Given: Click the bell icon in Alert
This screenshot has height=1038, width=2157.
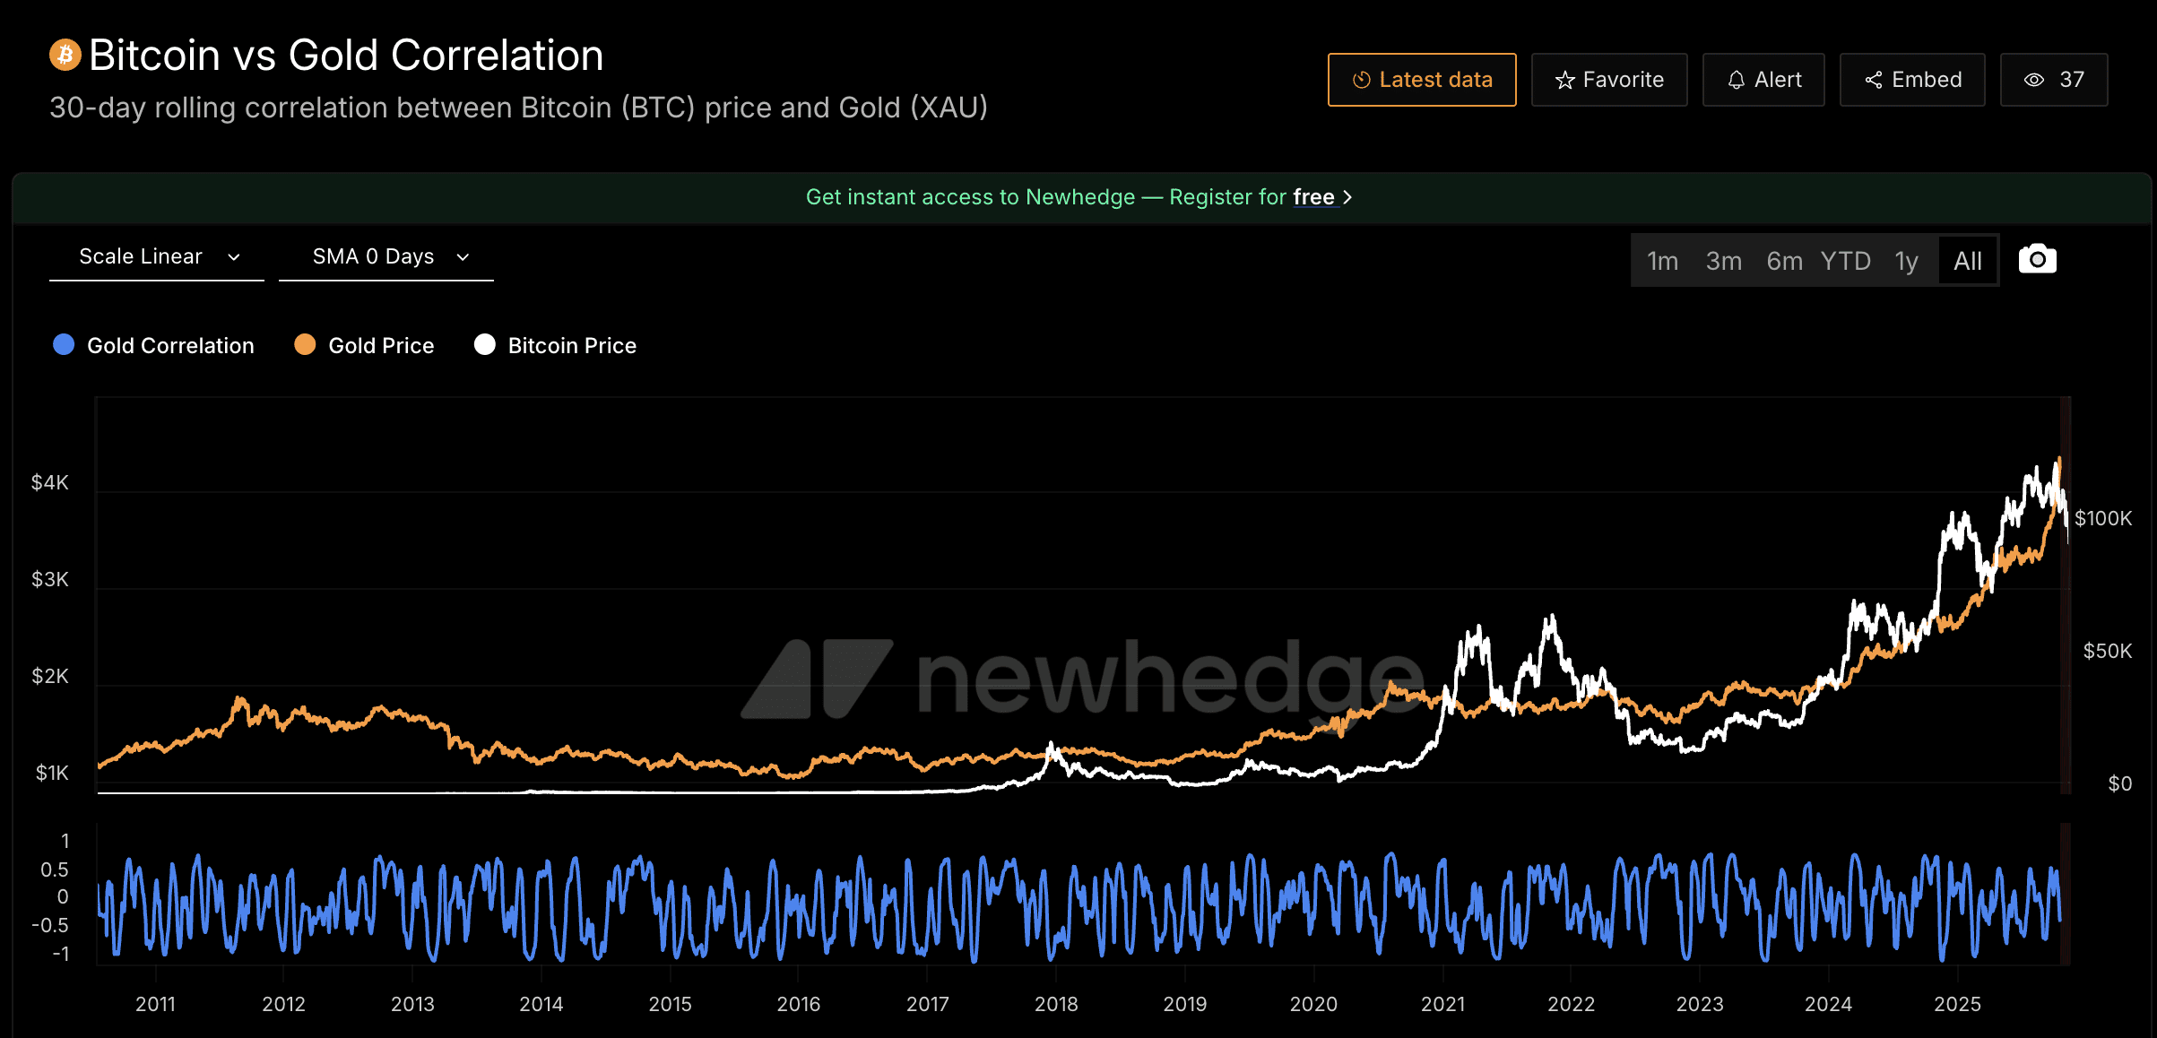Looking at the screenshot, I should tap(1736, 81).
